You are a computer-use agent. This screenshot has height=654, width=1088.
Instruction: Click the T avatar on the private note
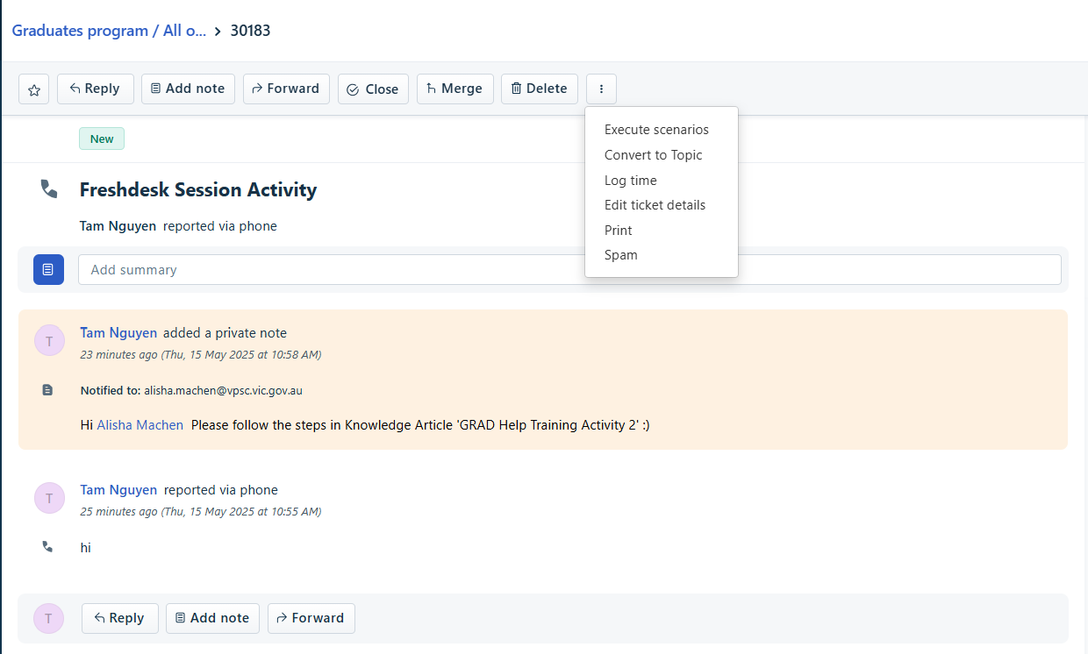click(49, 341)
